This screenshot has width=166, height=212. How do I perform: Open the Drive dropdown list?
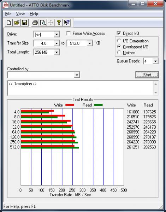point(57,35)
